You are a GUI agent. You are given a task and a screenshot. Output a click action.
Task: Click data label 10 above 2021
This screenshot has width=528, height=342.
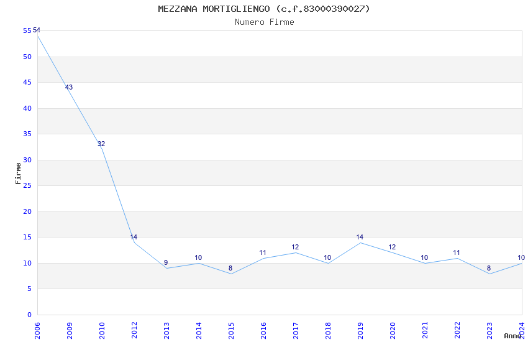(x=424, y=257)
